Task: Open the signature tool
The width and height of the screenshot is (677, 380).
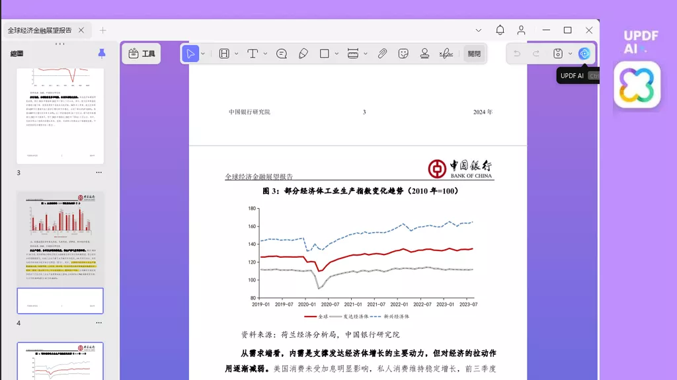Action: click(x=446, y=54)
